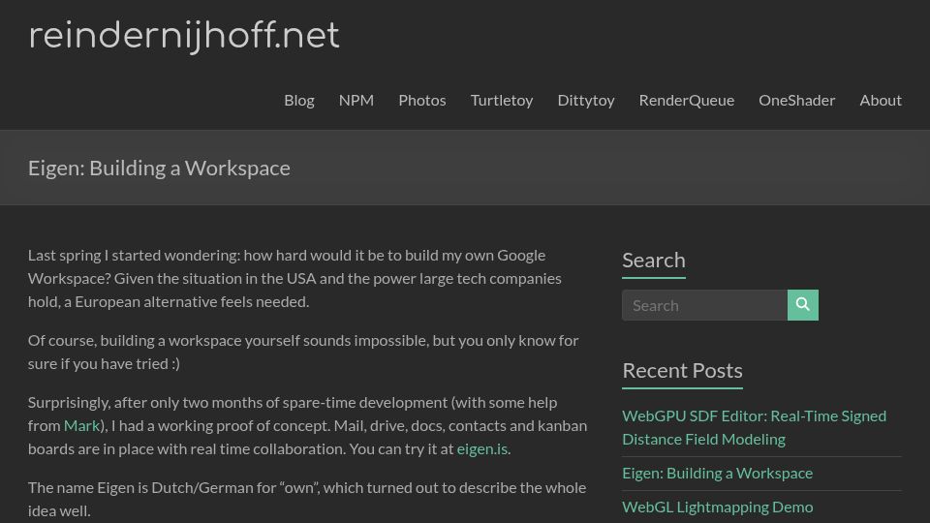Click the paragraph starting 'Of course, building'
Screen dimensions: 930x523
click(303, 352)
